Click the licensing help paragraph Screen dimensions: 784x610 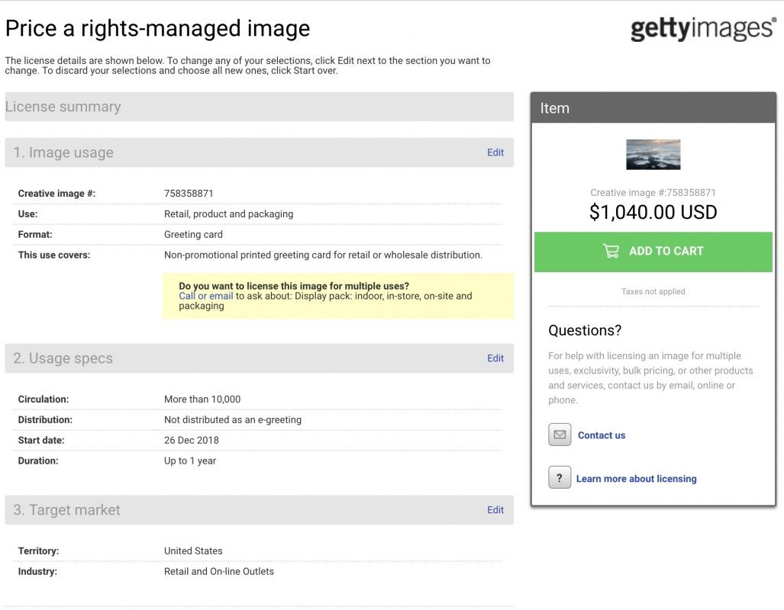pyautogui.click(x=650, y=377)
